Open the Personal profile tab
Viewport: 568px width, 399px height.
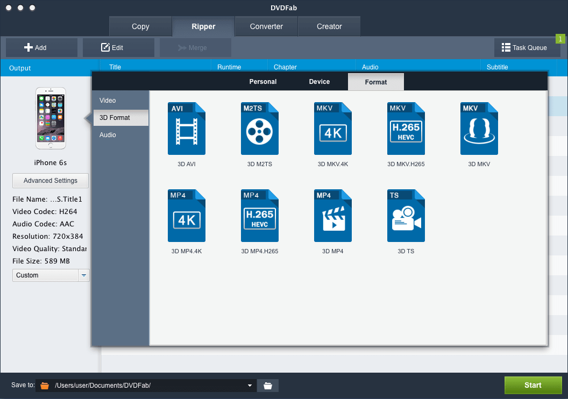pos(263,82)
